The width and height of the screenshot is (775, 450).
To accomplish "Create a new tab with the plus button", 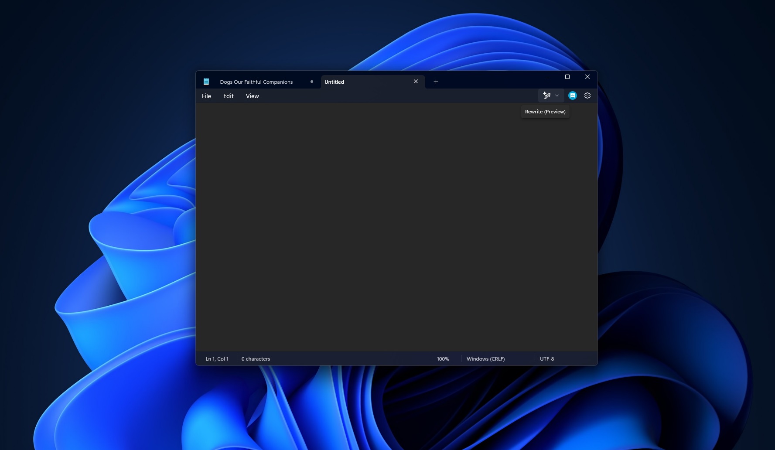I will pos(435,82).
